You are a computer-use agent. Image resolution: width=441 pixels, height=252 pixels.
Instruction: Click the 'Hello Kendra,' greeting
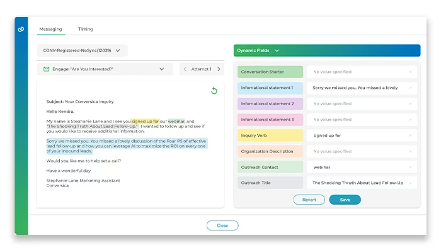point(60,112)
